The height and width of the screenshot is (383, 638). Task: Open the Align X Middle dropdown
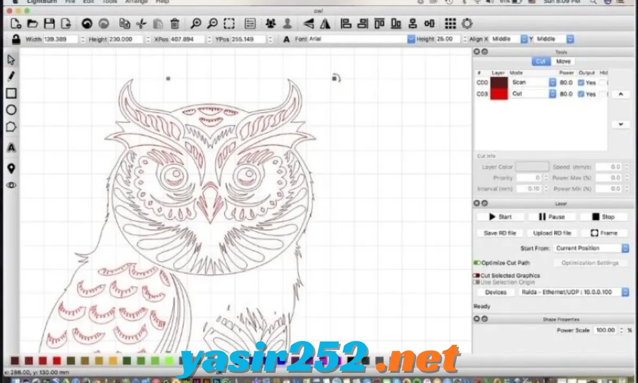pyautogui.click(x=509, y=39)
